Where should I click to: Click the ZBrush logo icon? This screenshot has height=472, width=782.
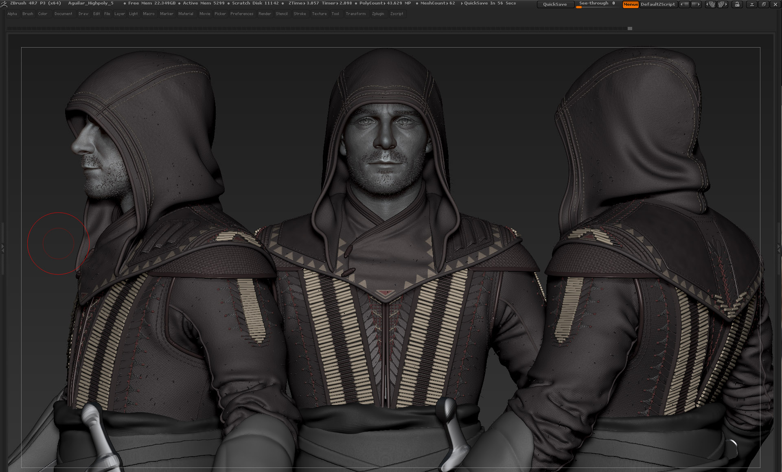(x=4, y=4)
